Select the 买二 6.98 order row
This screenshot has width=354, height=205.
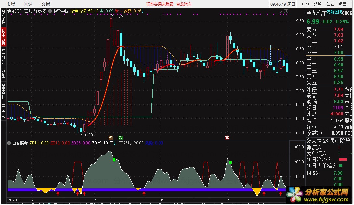(329, 65)
